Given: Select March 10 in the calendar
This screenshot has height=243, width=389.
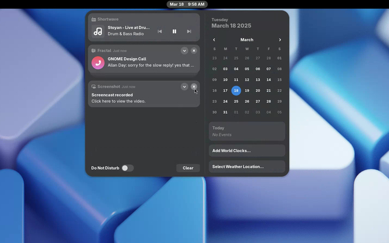Looking at the screenshot, I should (x=225, y=80).
